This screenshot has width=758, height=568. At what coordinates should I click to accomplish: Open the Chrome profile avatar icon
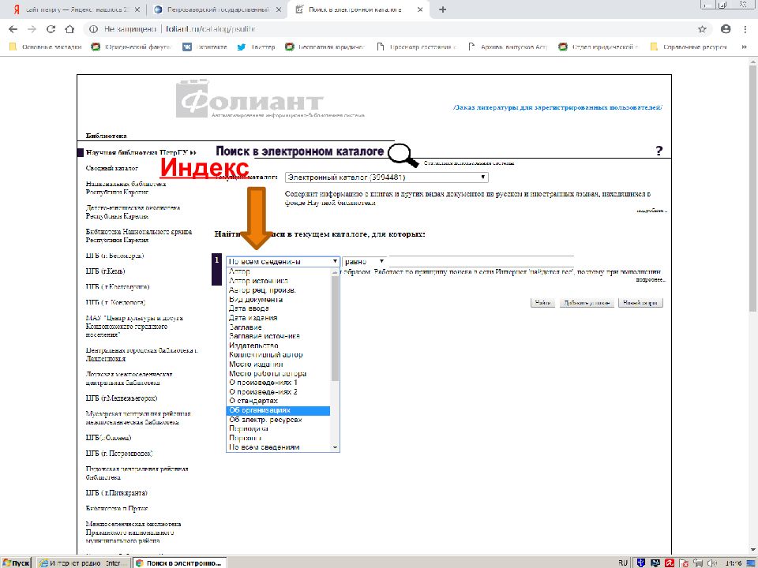coord(726,28)
